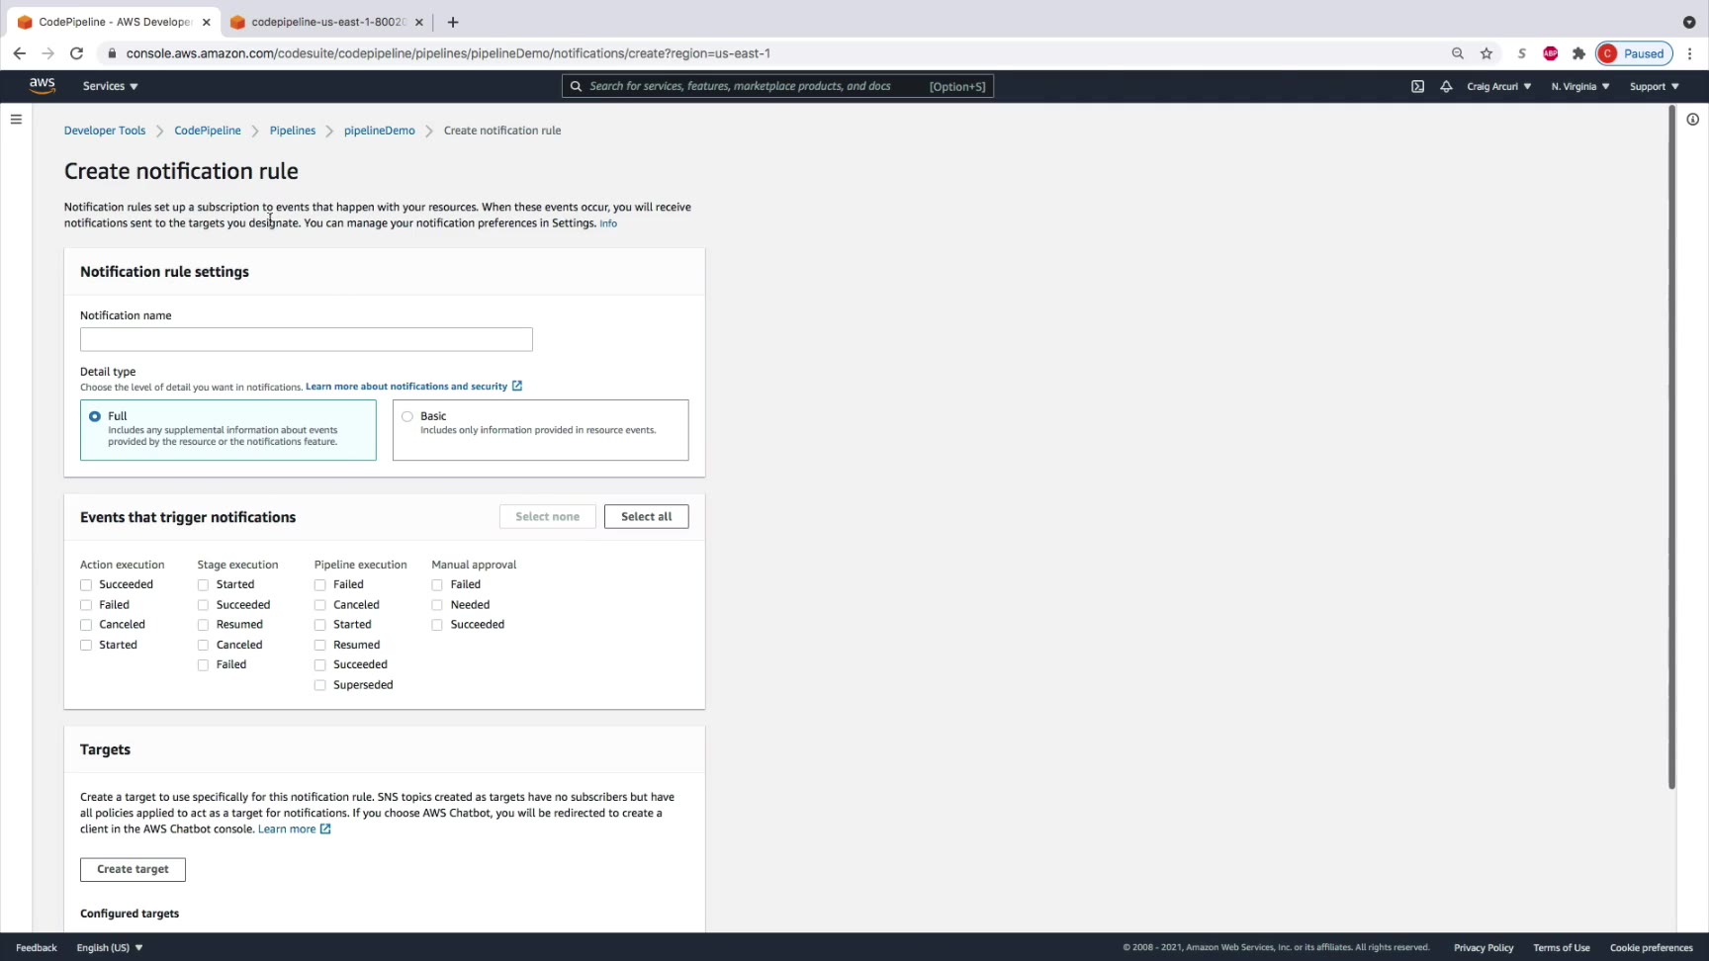Open the Info link after Settings
The image size is (1709, 961).
click(x=608, y=223)
